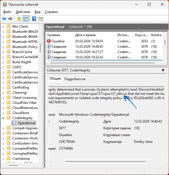
Task: Click the CAPI2 folder icon
Action: pyautogui.click(x=8, y=67)
